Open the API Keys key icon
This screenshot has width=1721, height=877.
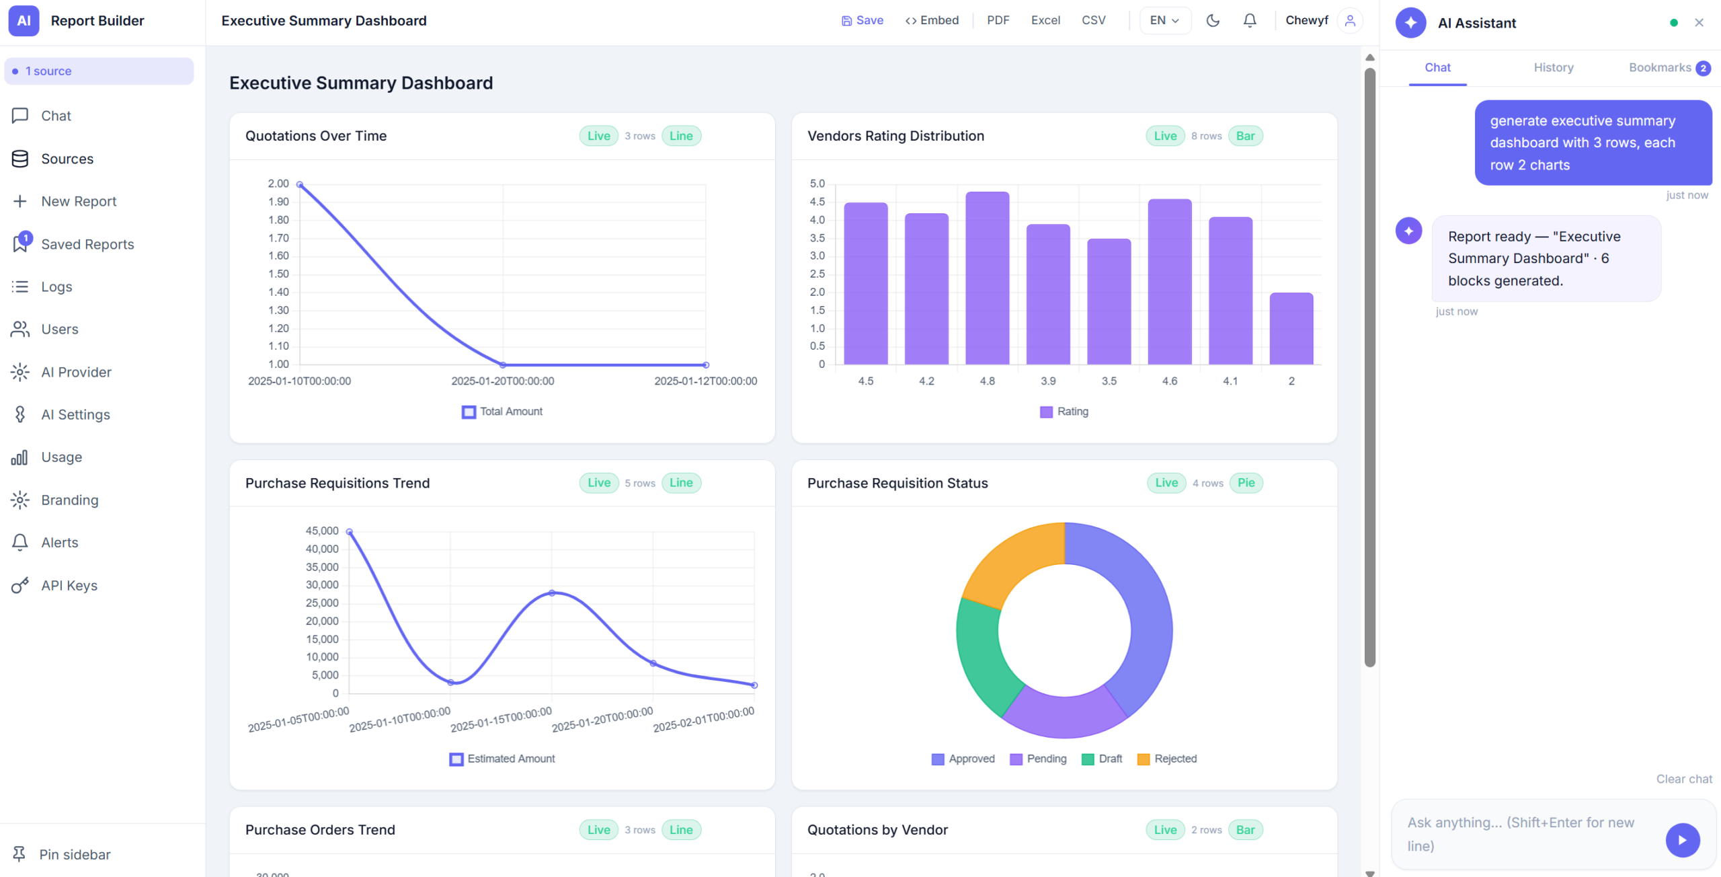pos(20,585)
